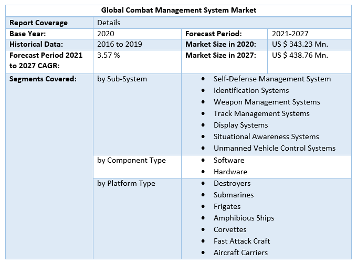This screenshot has width=357, height=263.
Task: Select the Destroyers list item
Action: [x=232, y=183]
